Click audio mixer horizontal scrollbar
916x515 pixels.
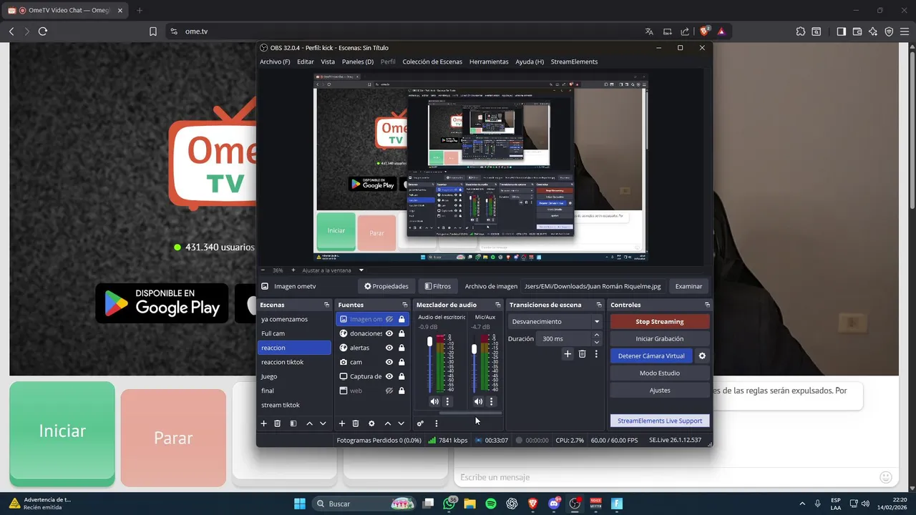coord(470,413)
